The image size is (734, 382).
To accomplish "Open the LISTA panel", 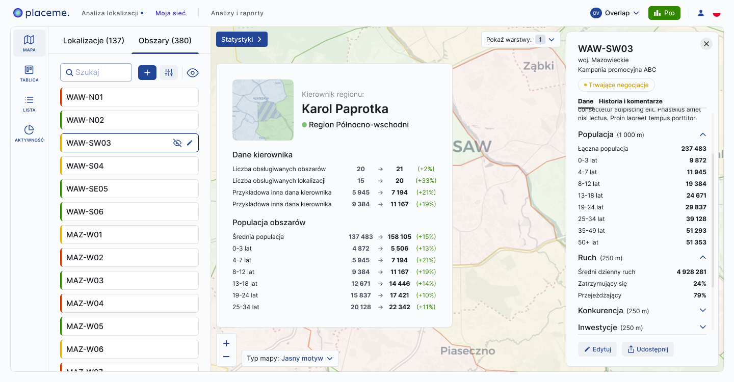I will coord(29,103).
